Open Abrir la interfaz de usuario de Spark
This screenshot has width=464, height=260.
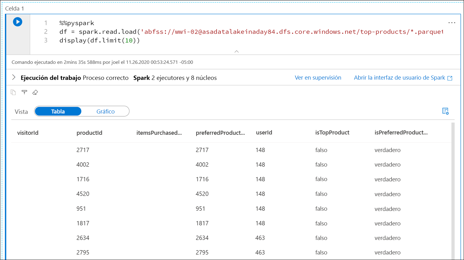pyautogui.click(x=399, y=78)
